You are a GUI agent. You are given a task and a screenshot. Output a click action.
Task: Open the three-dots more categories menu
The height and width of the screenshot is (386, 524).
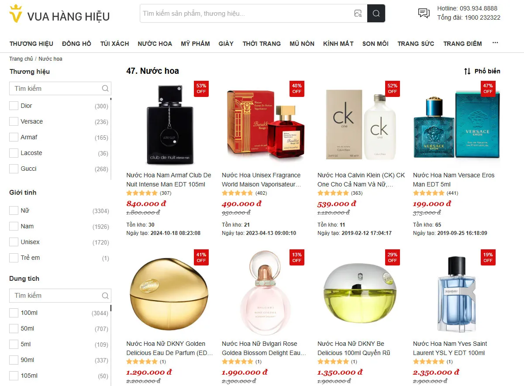[x=495, y=43]
